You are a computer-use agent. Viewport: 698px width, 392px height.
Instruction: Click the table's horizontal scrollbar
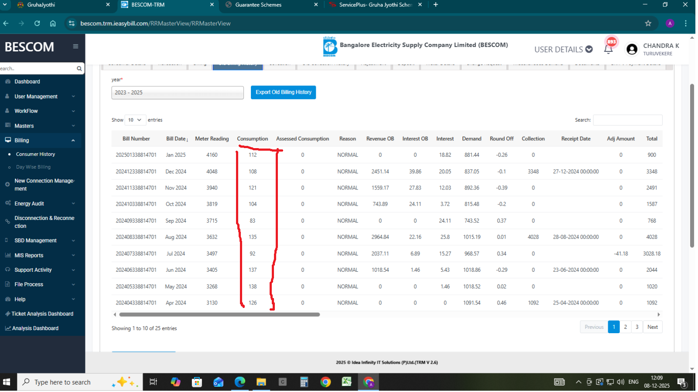pos(219,314)
